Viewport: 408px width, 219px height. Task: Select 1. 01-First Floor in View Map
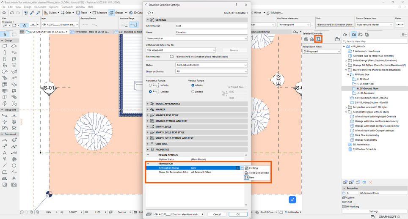coord(366,84)
